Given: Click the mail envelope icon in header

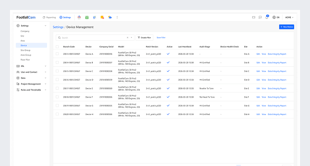Looking at the screenshot, I should click(253, 17).
